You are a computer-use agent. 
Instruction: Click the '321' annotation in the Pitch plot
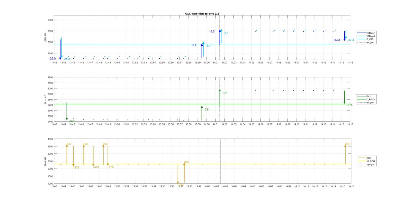tap(207, 110)
